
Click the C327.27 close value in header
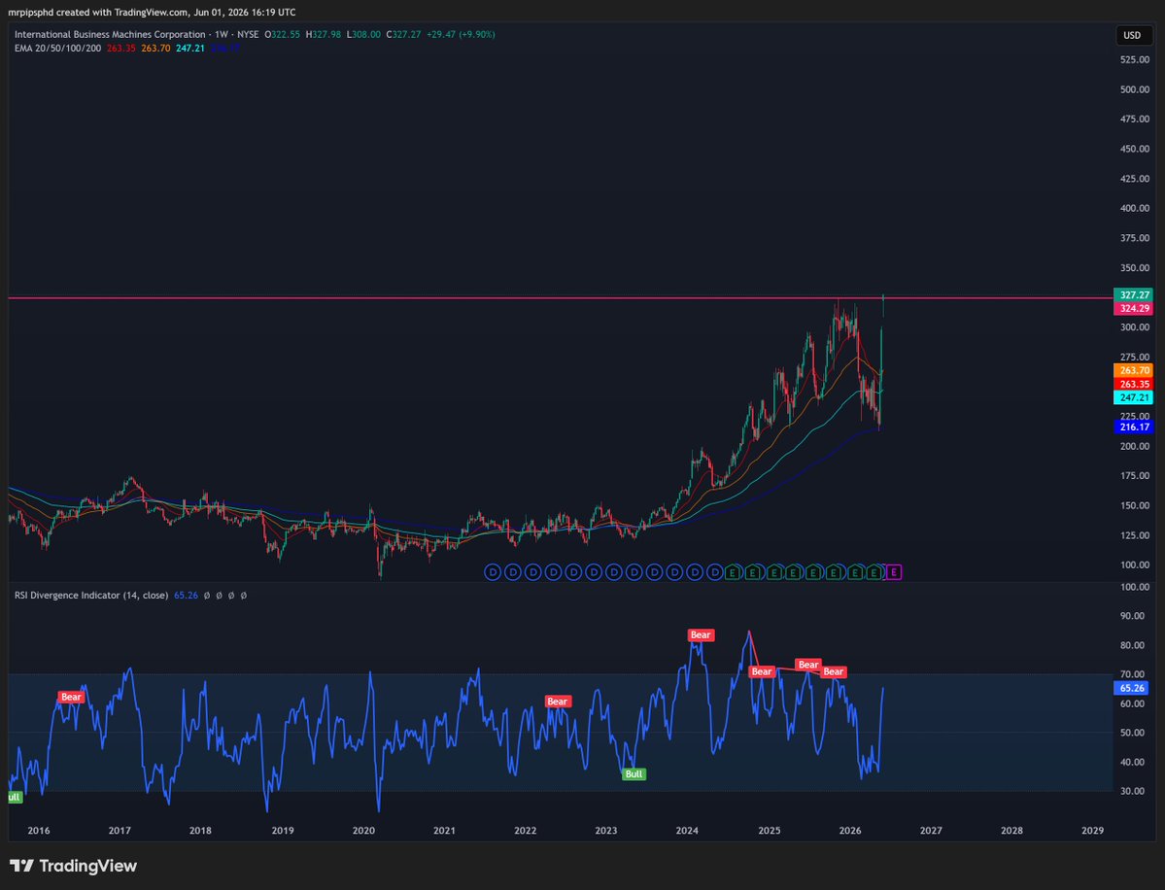[x=403, y=34]
